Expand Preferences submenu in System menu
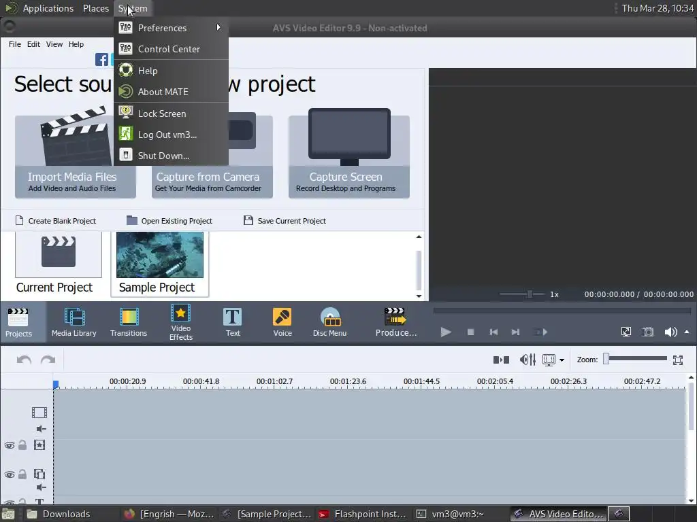The image size is (697, 522). tap(171, 27)
